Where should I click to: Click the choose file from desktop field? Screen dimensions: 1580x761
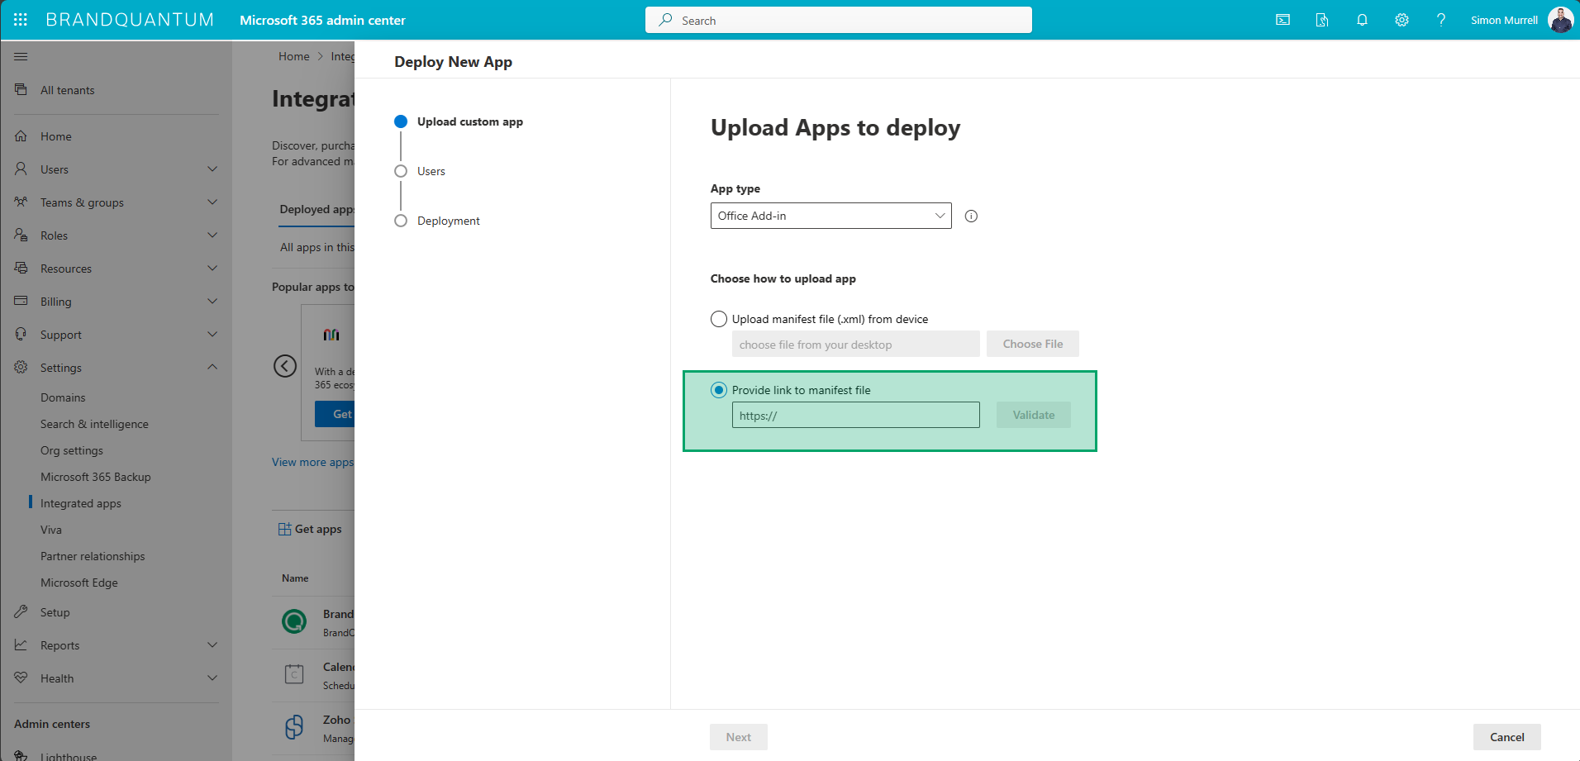pos(856,344)
